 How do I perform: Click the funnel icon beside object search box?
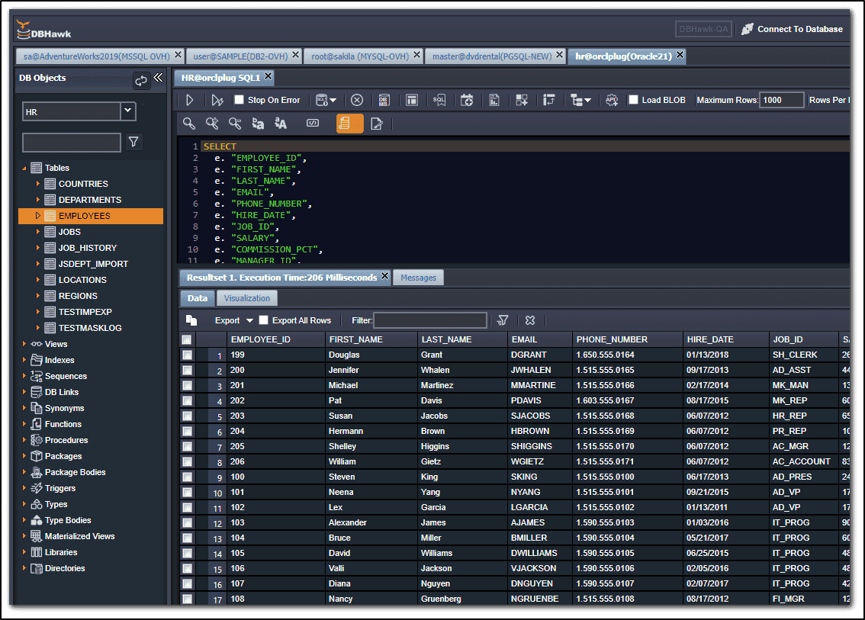tap(133, 142)
